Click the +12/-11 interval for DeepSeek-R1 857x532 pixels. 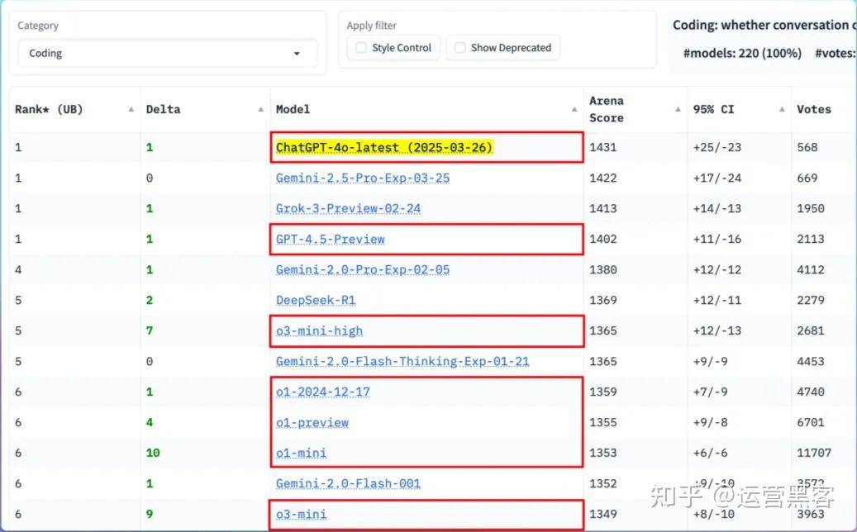click(x=717, y=301)
